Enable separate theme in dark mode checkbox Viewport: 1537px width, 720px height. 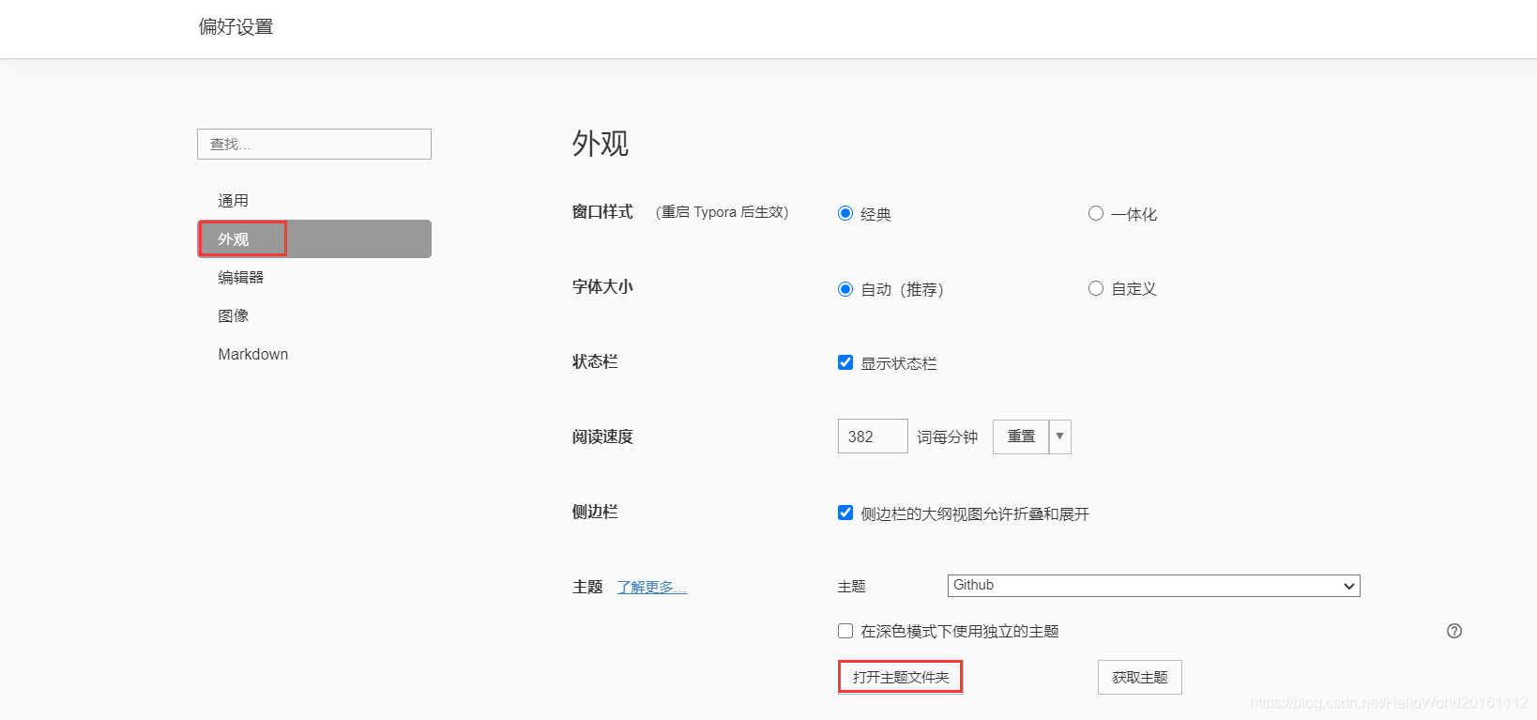(845, 631)
